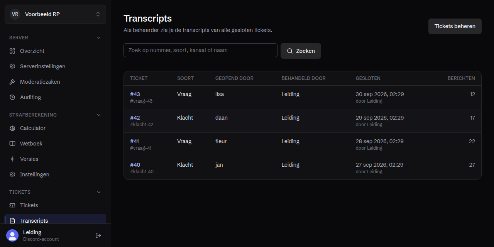The height and width of the screenshot is (247, 494).
Task: Click the TICKET column header
Action: [139, 78]
